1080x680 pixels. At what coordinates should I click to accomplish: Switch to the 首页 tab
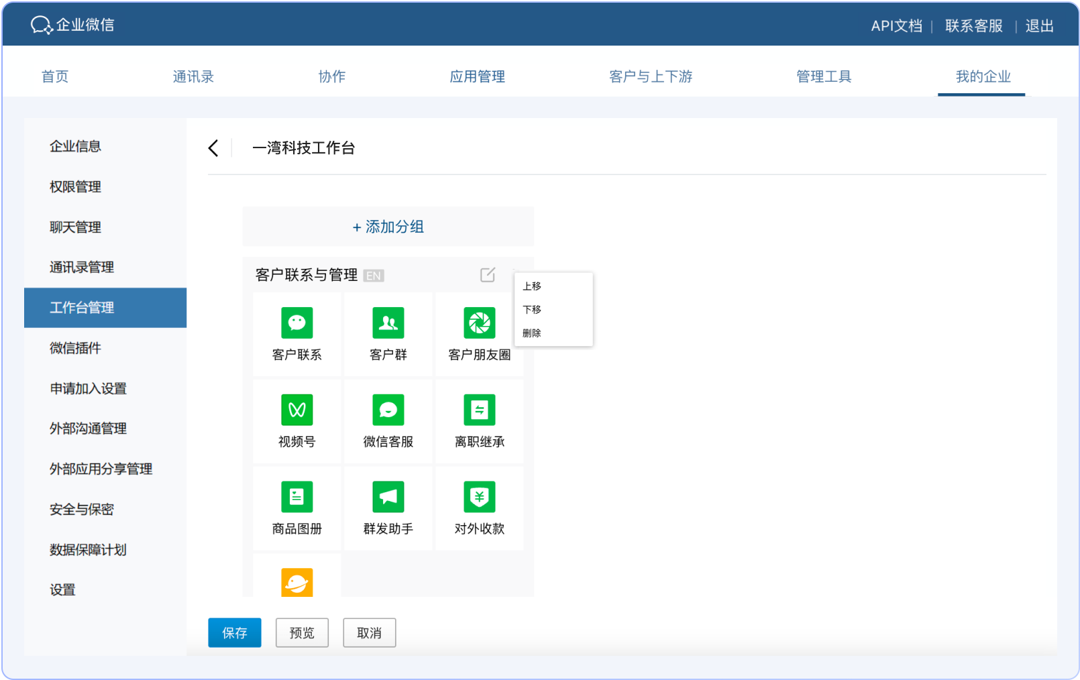(55, 76)
